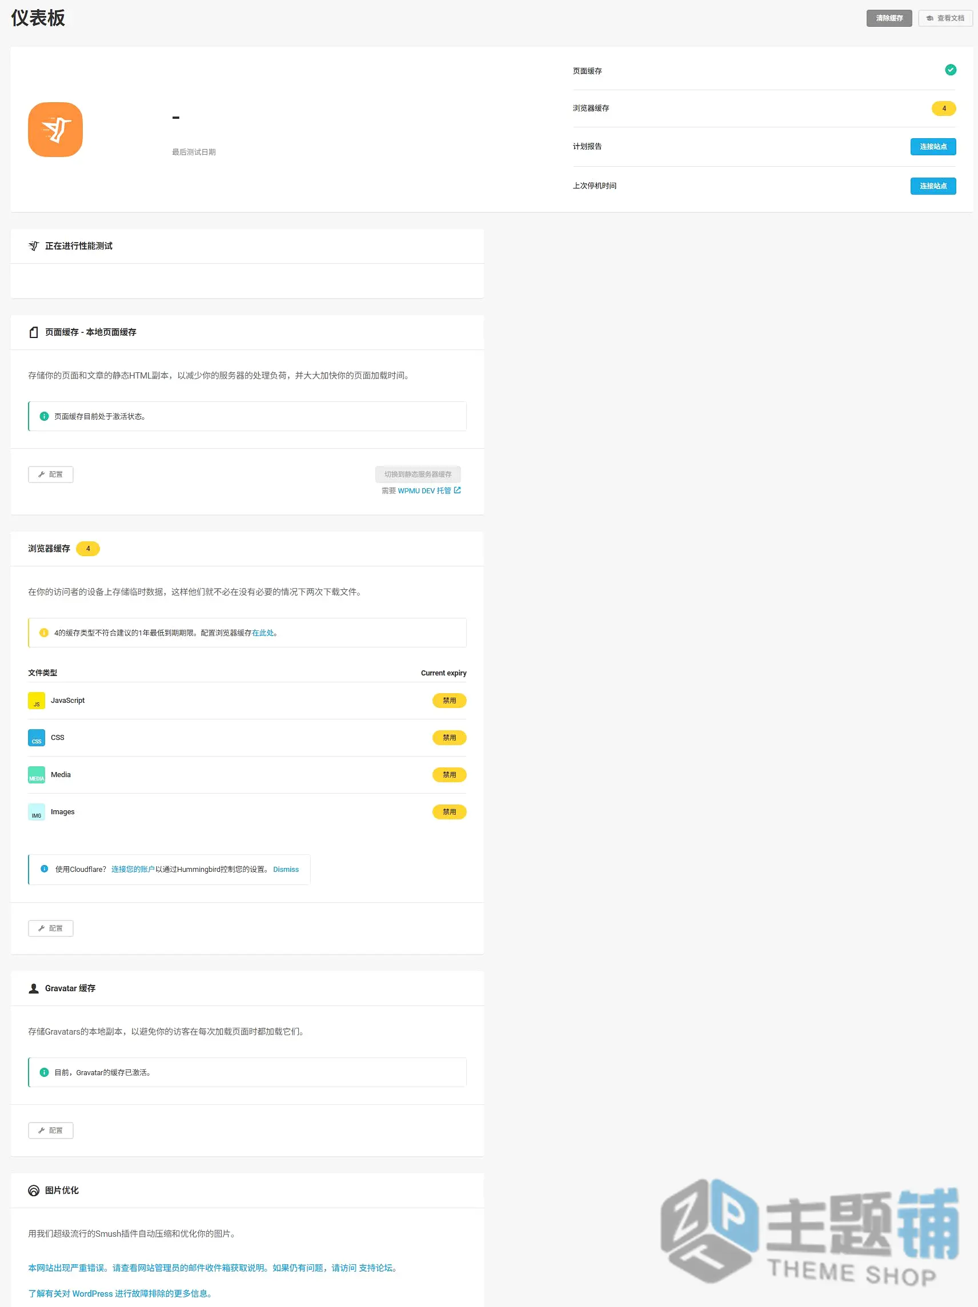This screenshot has height=1307, width=978.
Task: Click the CSS file type icon
Action: 37,737
